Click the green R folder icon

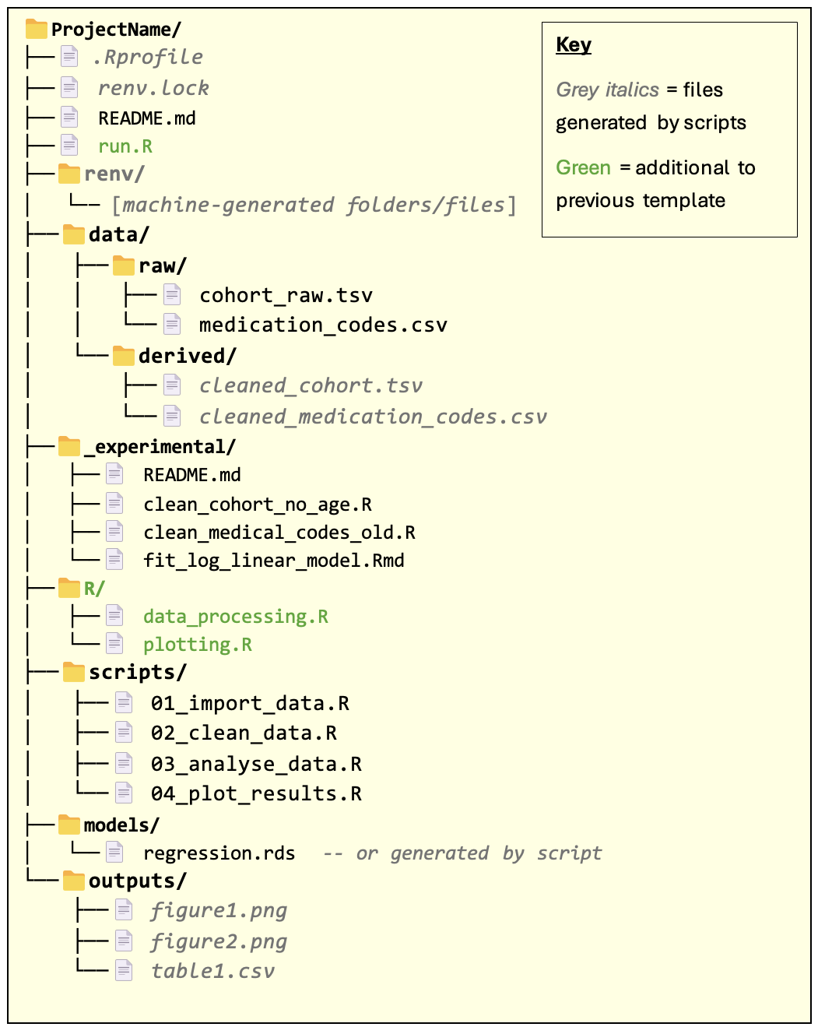point(69,588)
